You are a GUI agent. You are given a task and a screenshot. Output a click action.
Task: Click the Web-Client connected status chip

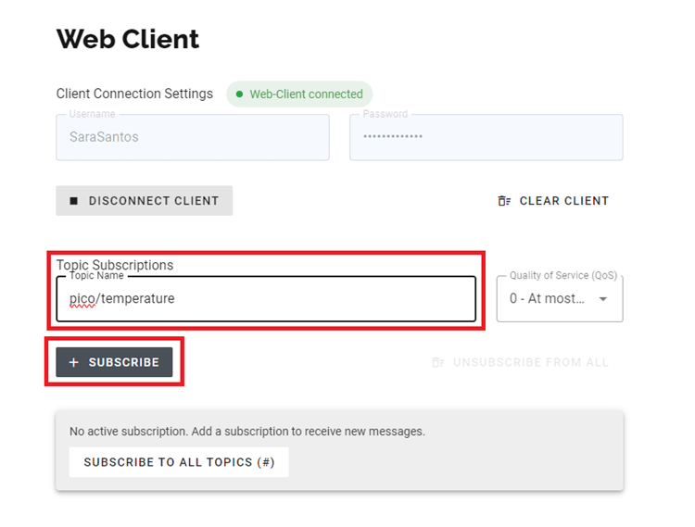tap(299, 94)
